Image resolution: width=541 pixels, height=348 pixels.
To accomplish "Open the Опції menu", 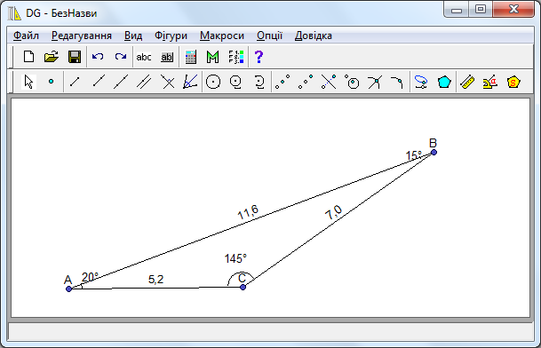I will click(269, 36).
